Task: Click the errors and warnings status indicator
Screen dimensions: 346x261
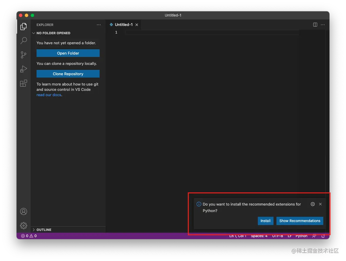Action: click(x=29, y=236)
